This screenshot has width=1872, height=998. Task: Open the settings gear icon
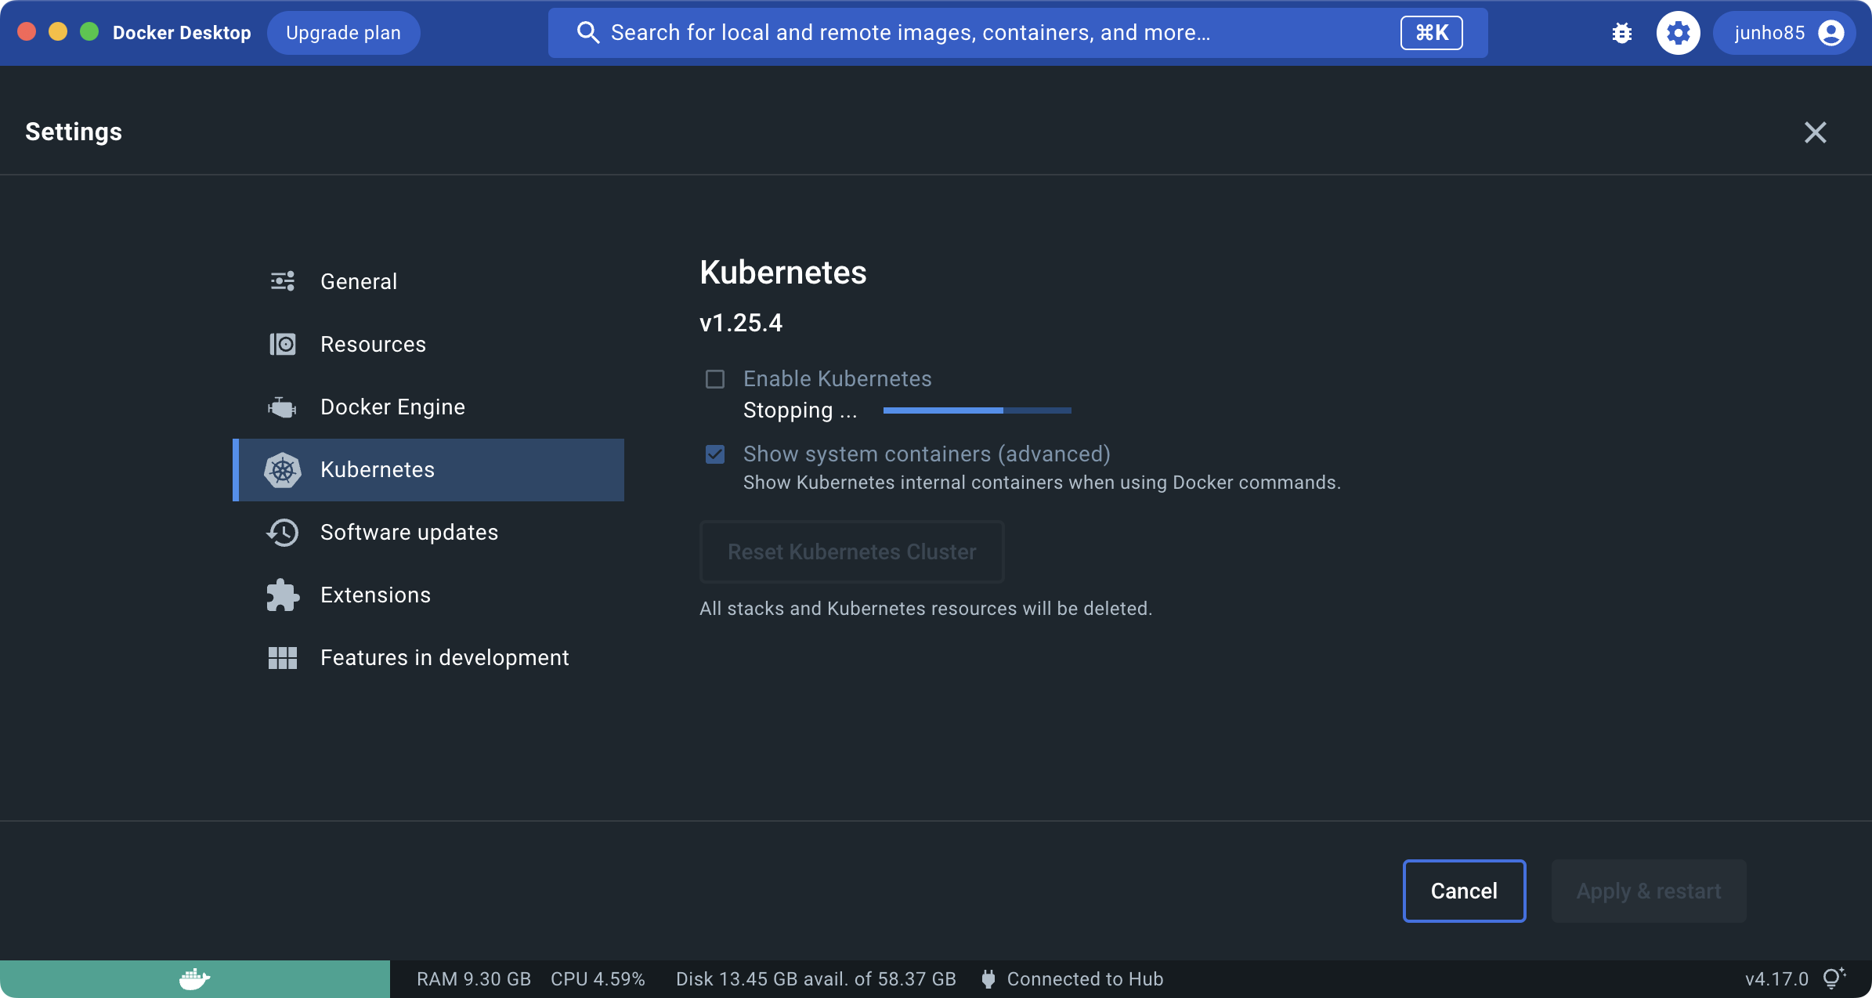1678,33
